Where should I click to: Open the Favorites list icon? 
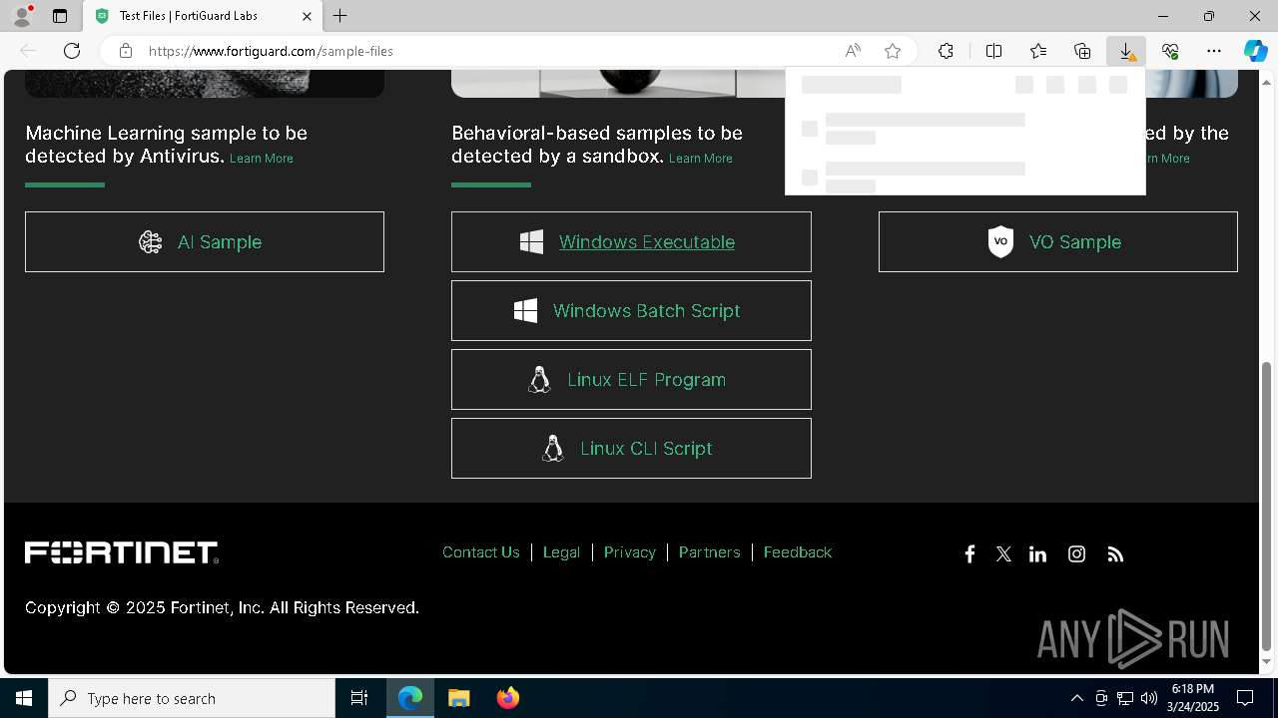coord(1038,51)
